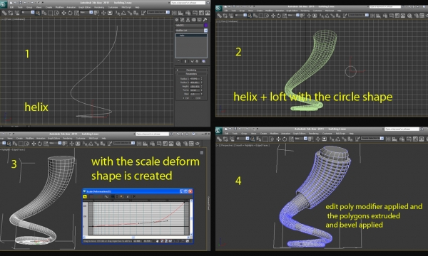Image resolution: width=428 pixels, height=256 pixels.
Task: Click Configure Modifier Sets icon below modifier stack
Action: pyautogui.click(x=203, y=61)
